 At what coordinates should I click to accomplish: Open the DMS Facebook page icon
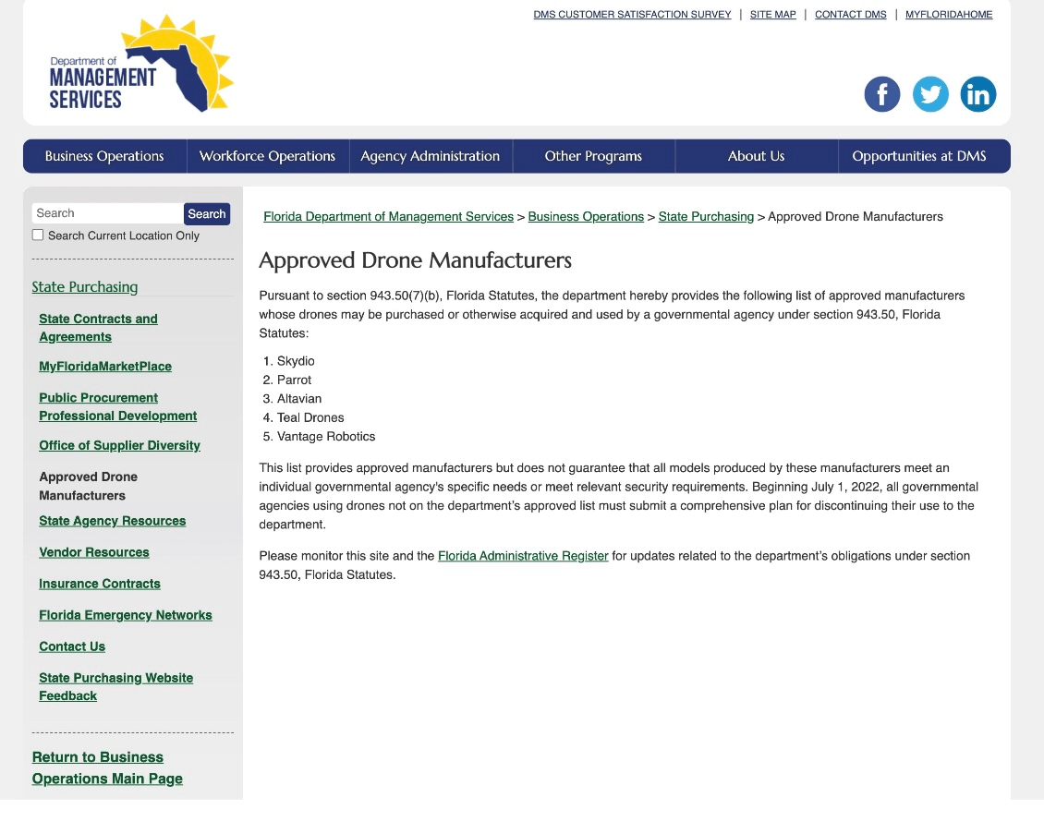pyautogui.click(x=881, y=94)
